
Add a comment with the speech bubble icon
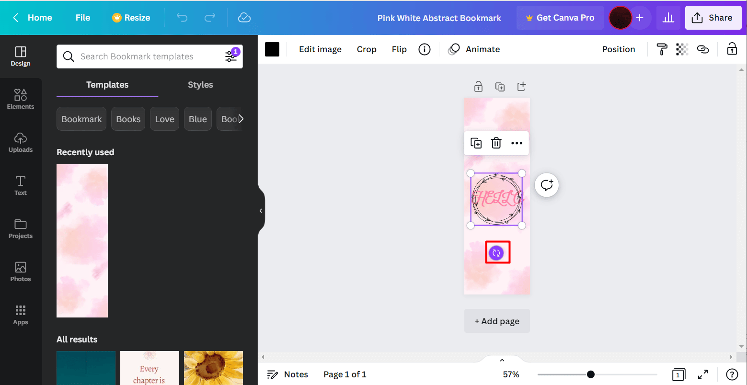click(547, 185)
